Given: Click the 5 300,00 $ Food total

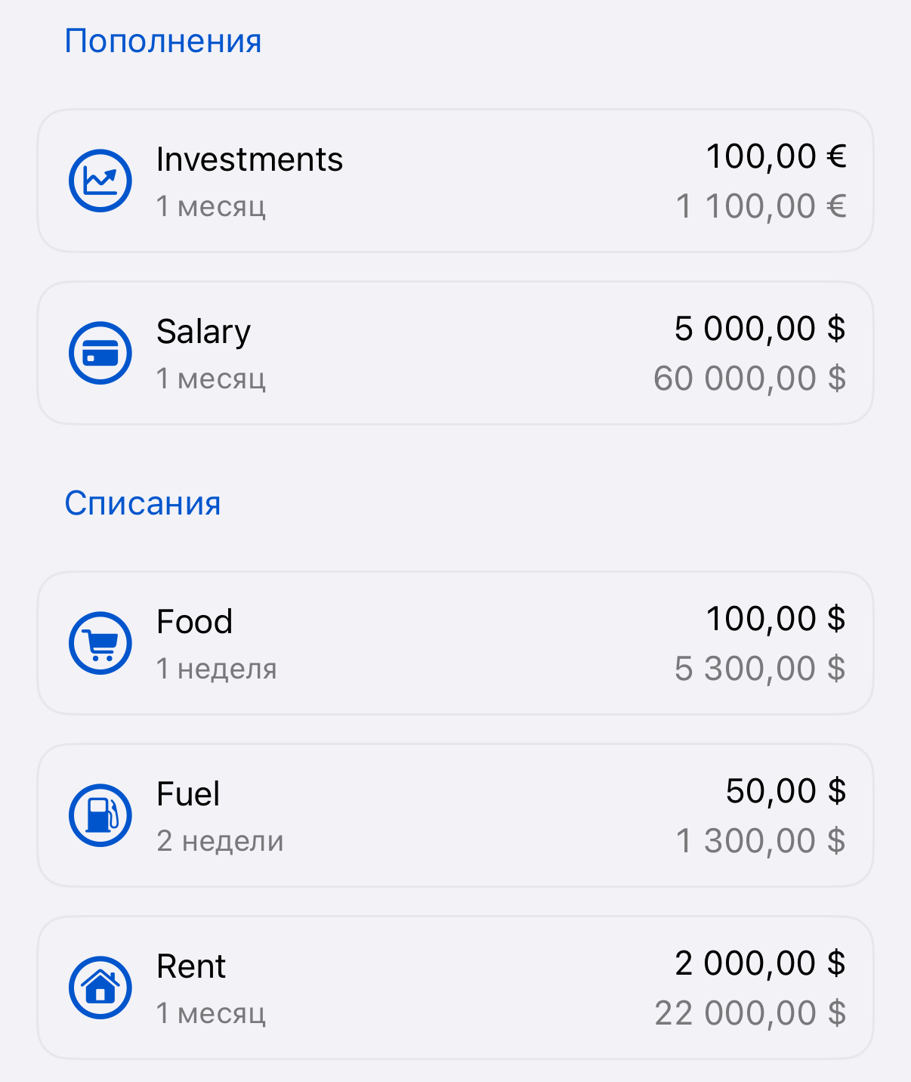Looking at the screenshot, I should [x=760, y=669].
